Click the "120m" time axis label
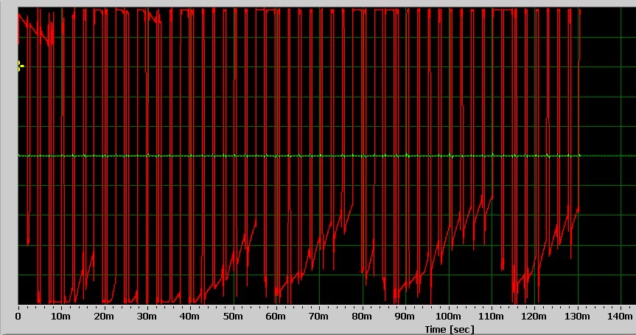 [x=534, y=317]
